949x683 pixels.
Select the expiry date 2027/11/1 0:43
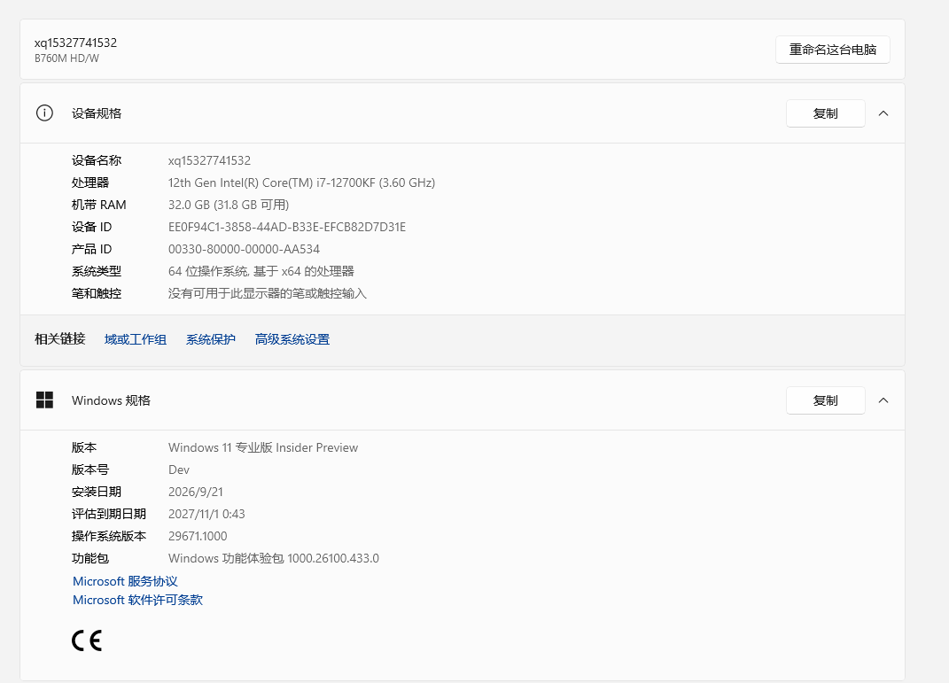206,514
